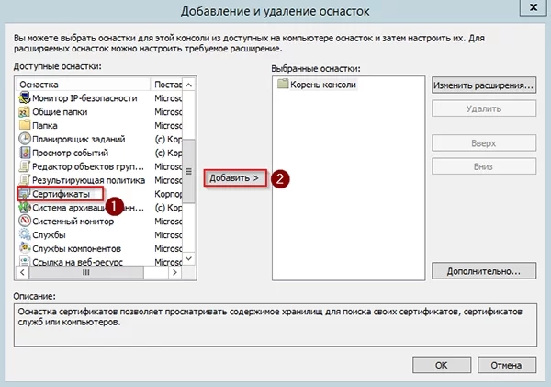The height and width of the screenshot is (387, 551).
Task: Select Сертификаты in the available snap-ins
Action: coord(62,194)
